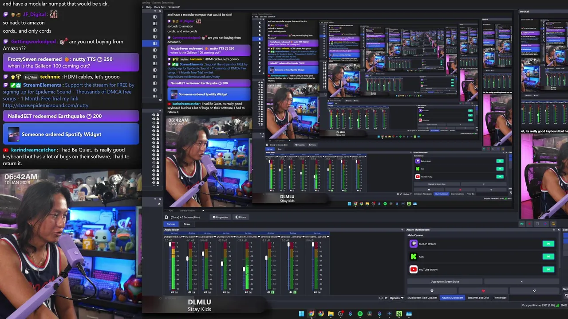Open the Dock Sets menu
The width and height of the screenshot is (568, 319).
(x=160, y=7)
